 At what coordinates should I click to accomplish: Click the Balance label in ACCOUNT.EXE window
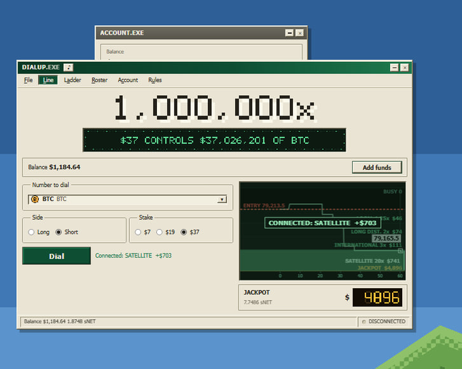click(115, 52)
